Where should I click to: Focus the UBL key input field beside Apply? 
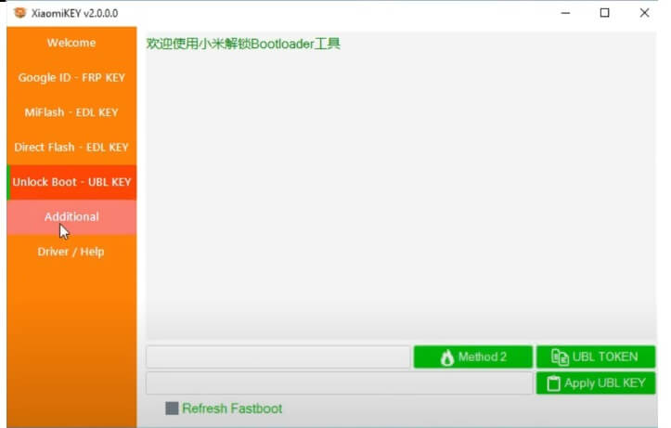(x=339, y=383)
